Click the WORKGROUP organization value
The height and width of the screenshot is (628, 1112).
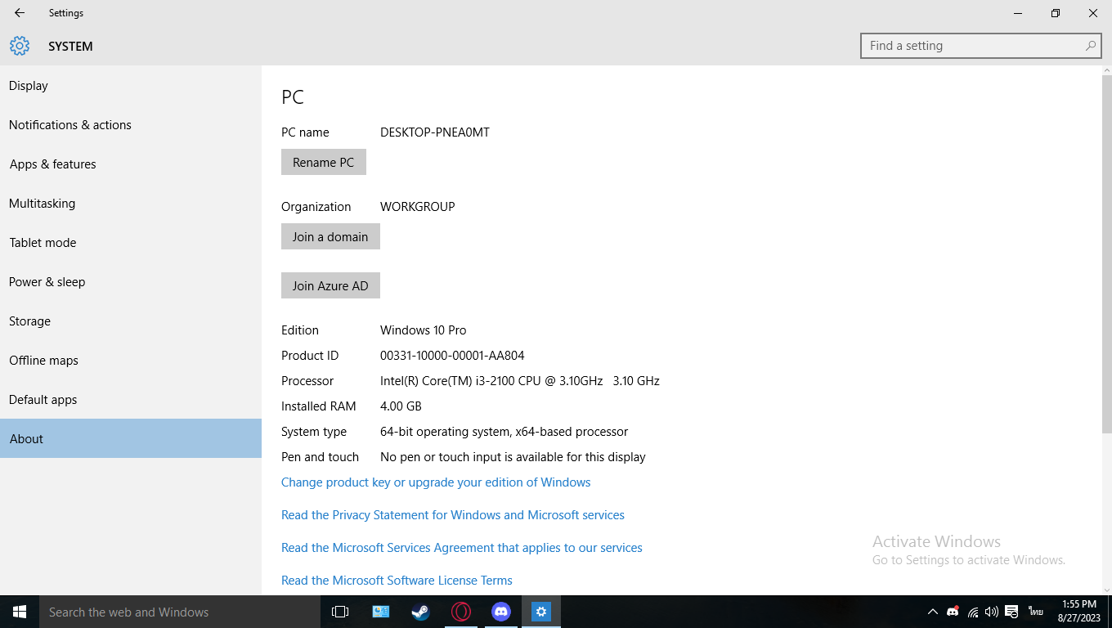click(x=418, y=207)
